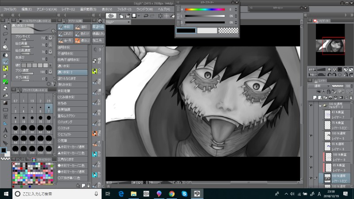Click the Clip Studio spiral icon
The width and height of the screenshot is (354, 199).
(110, 16)
